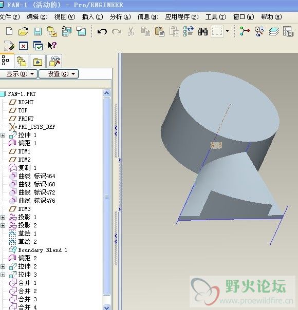Click the feature tree branch icon
The image size is (298, 310).
(245, 31)
